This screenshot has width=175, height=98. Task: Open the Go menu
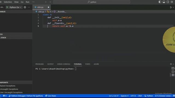(x=22, y=2)
